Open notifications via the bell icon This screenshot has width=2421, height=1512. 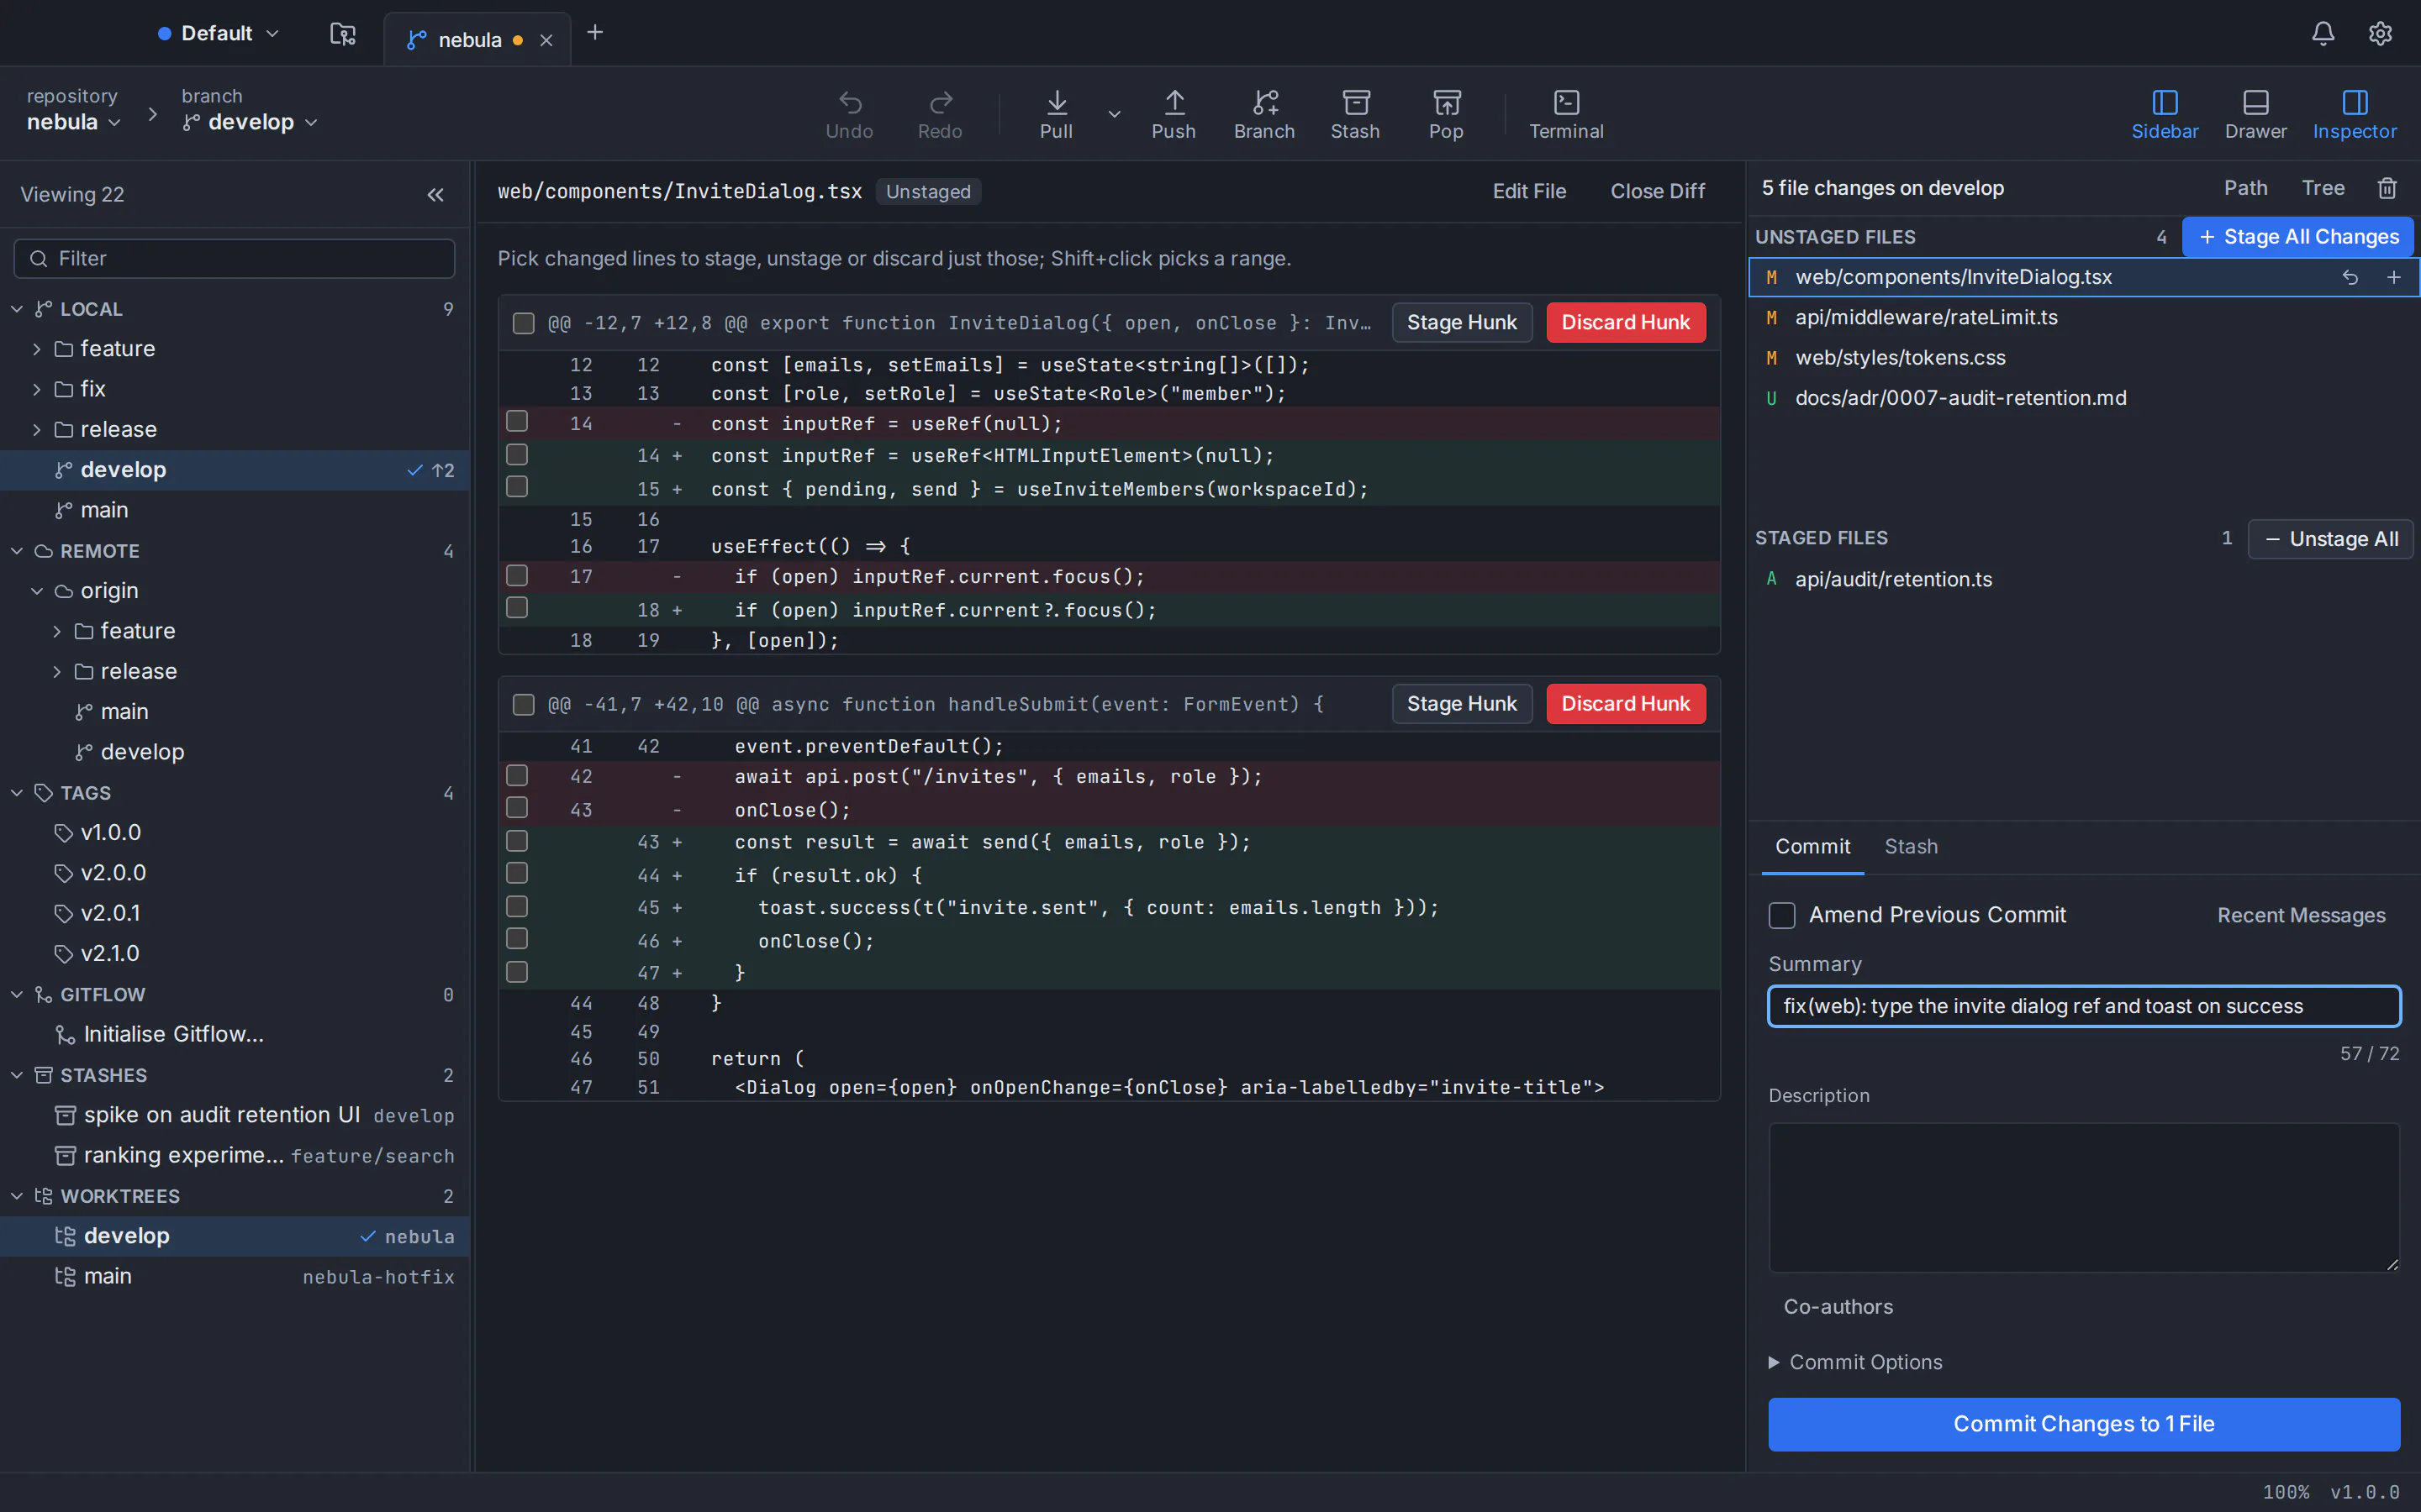tap(2323, 34)
